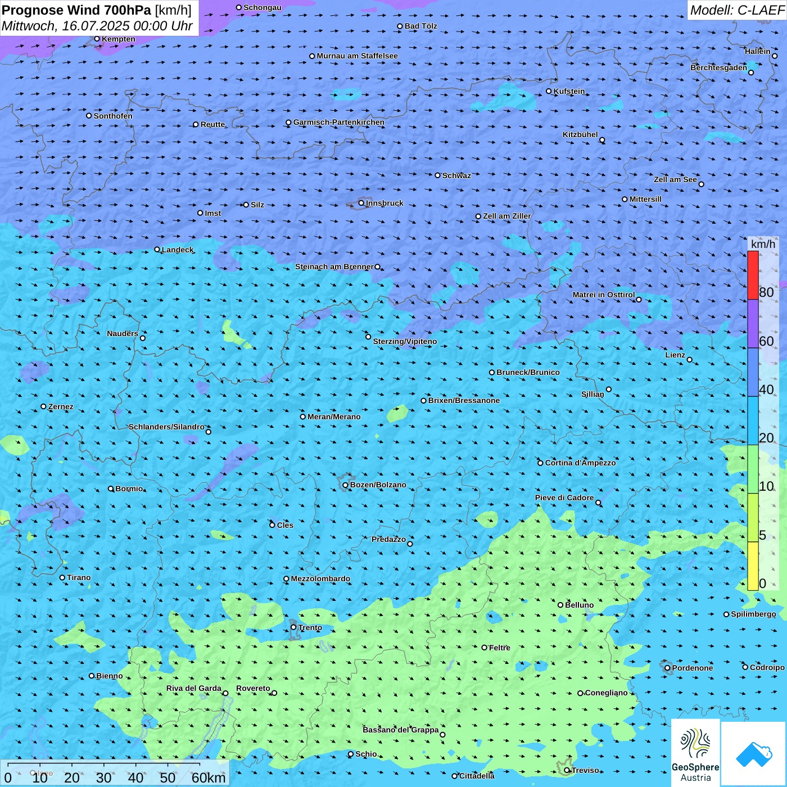Click the Lienz location dot
Viewport: 787px width, 787px height.
tap(690, 360)
